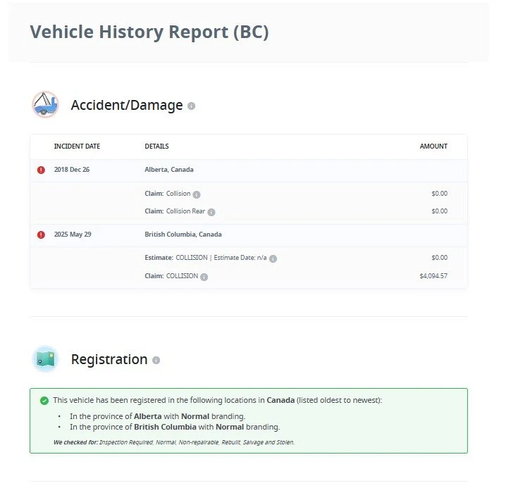Image resolution: width=518 pixels, height=493 pixels.
Task: Select the DETAILS column header
Action: (156, 146)
